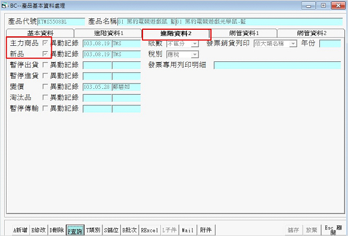The height and width of the screenshot is (236, 348).
Task: Click the Mail button
Action: [188, 230]
